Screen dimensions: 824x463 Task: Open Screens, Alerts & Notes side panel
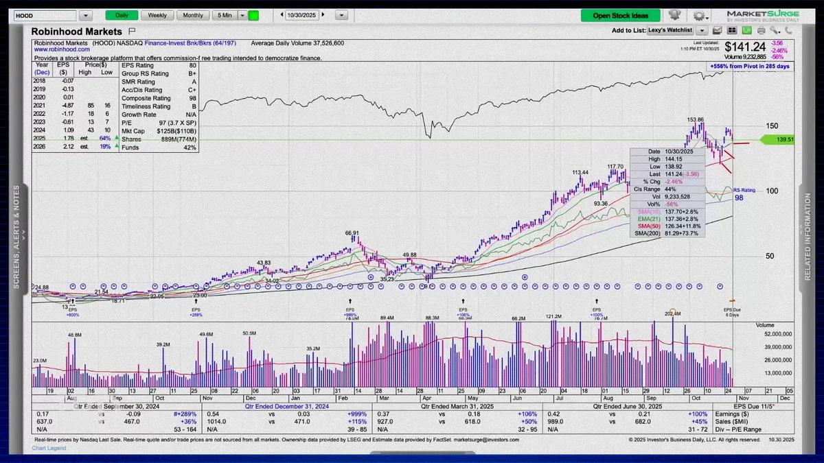click(x=17, y=235)
